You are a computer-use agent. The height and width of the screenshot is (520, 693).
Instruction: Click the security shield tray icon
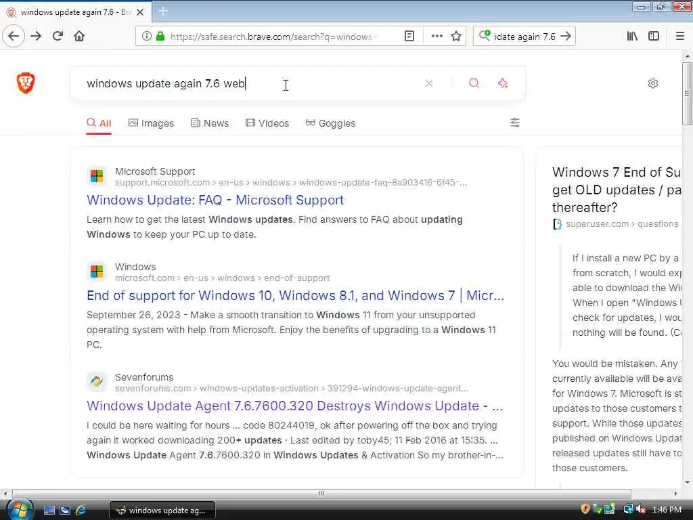585,509
